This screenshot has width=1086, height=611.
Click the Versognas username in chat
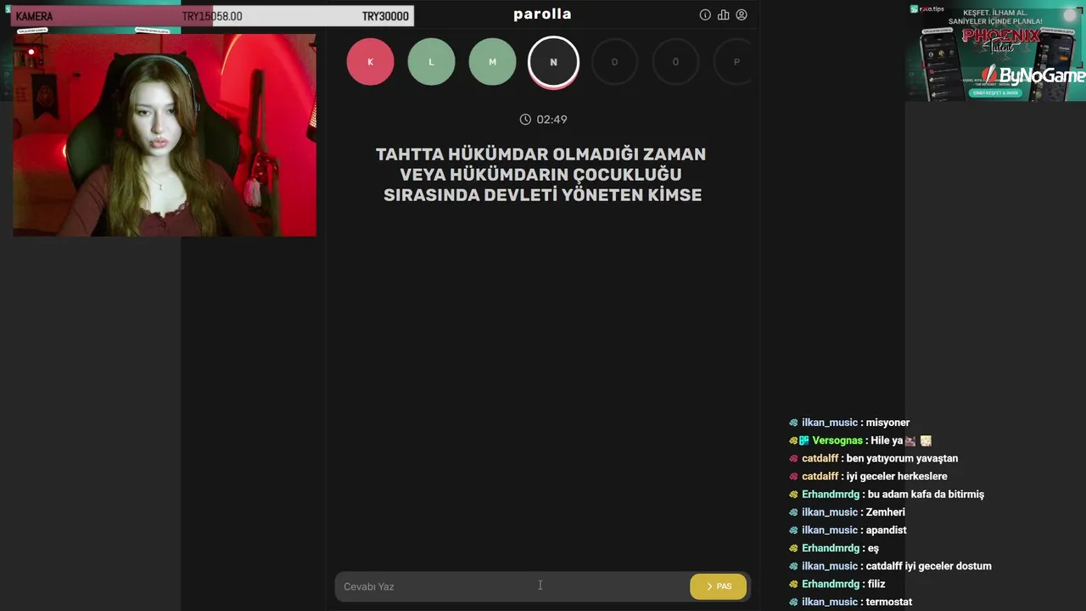click(837, 440)
